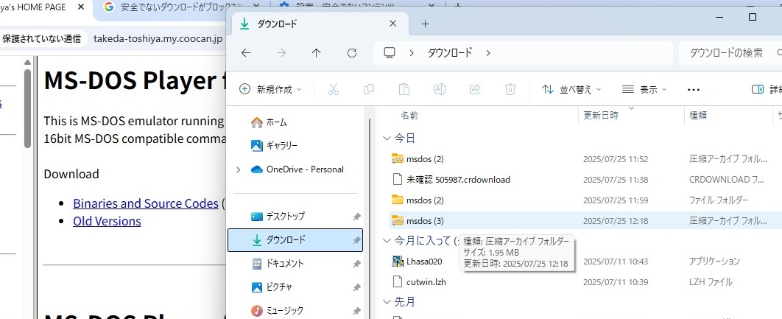Click the browser page's vertical scrollbar thumb

(x=27, y=108)
